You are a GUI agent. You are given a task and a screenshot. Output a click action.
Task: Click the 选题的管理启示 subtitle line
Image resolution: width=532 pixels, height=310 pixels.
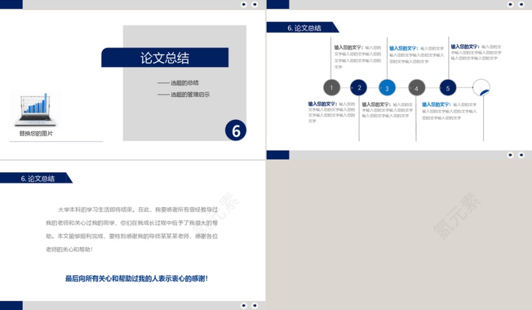(x=184, y=94)
